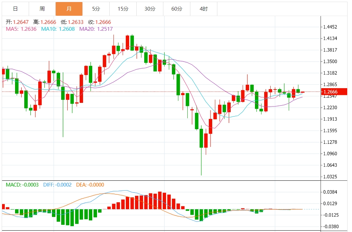Click the red current price tag 1.2666
Viewport: 352px width, 232px height.
(x=334, y=92)
